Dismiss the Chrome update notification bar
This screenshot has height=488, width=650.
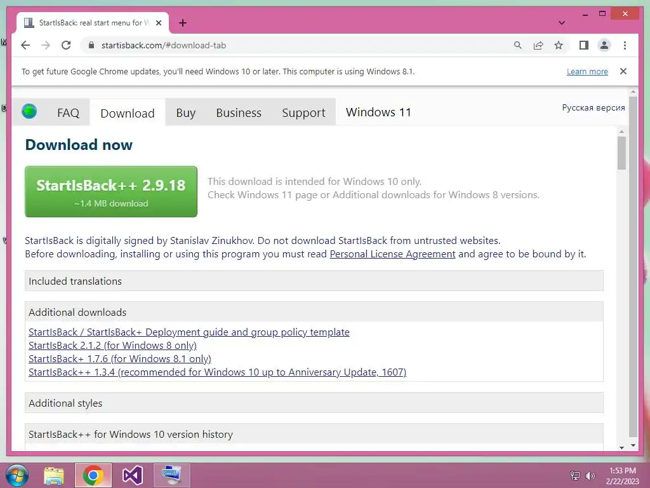(623, 71)
